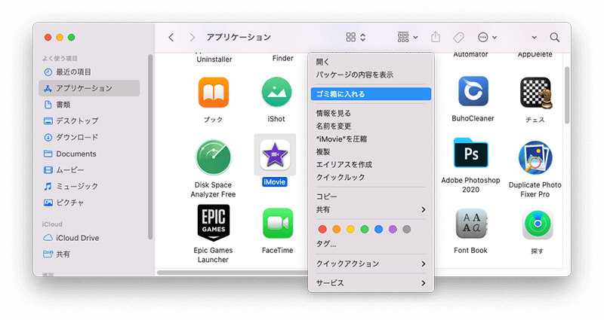Apply the green tag color
604x320 pixels.
(365, 230)
